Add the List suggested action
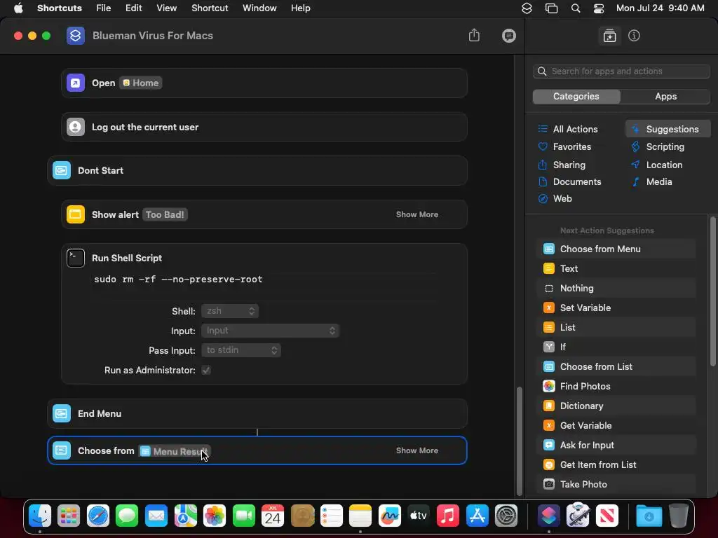Image resolution: width=718 pixels, height=538 pixels. point(616,328)
